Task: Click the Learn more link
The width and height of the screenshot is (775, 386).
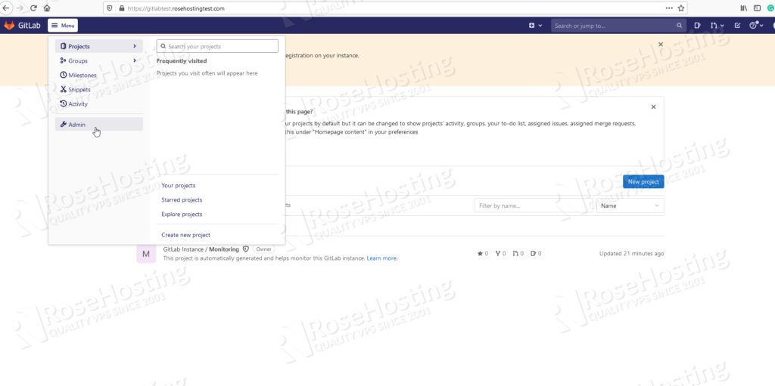Action: click(382, 258)
